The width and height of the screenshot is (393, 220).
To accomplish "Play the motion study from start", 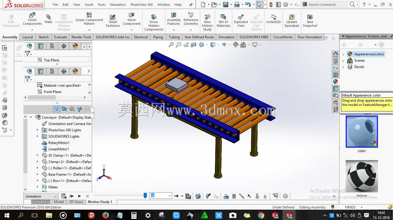I will point(72,196).
